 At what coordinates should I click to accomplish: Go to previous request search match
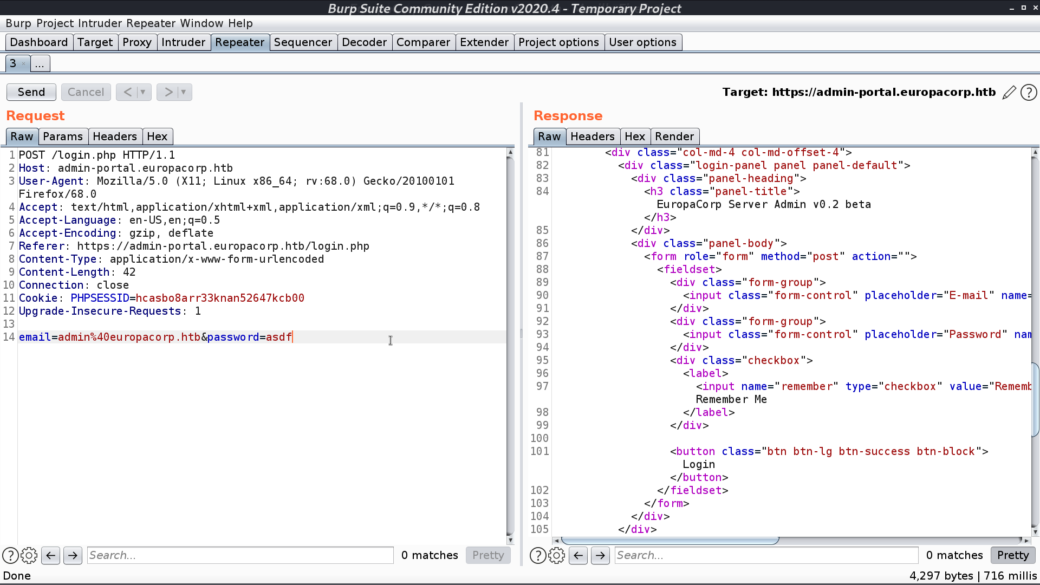click(51, 555)
